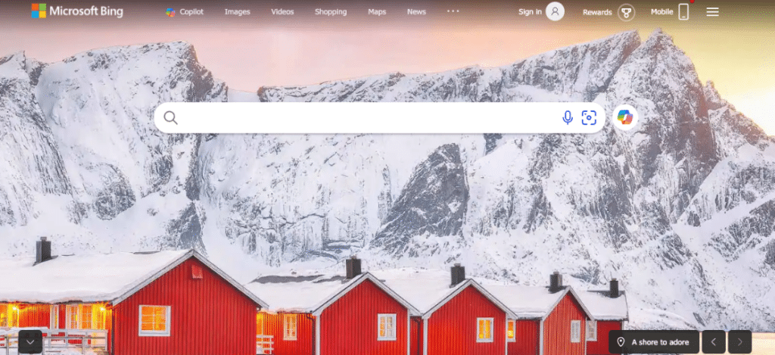The image size is (775, 355).
Task: Expand the more options ellipsis menu
Action: point(453,11)
